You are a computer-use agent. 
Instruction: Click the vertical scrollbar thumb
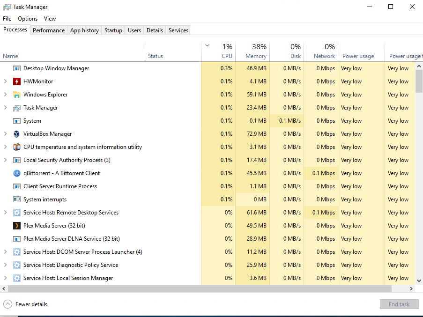click(419, 81)
